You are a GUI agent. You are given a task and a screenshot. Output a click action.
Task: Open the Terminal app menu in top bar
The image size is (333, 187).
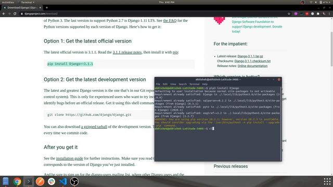pyautogui.click(x=28, y=2)
